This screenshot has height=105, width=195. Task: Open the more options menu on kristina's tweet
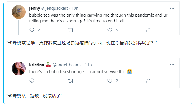(172, 65)
